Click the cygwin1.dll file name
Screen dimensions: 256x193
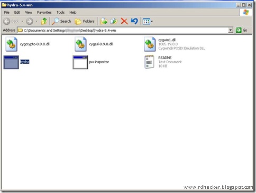click(x=167, y=40)
